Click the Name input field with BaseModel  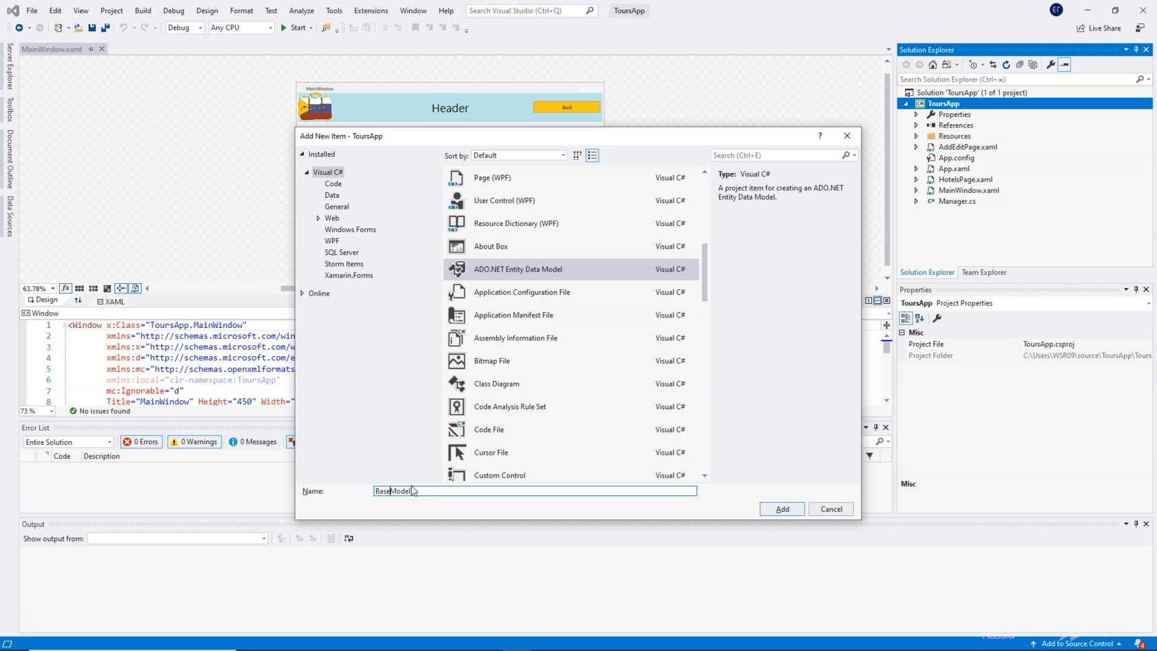pyautogui.click(x=535, y=491)
